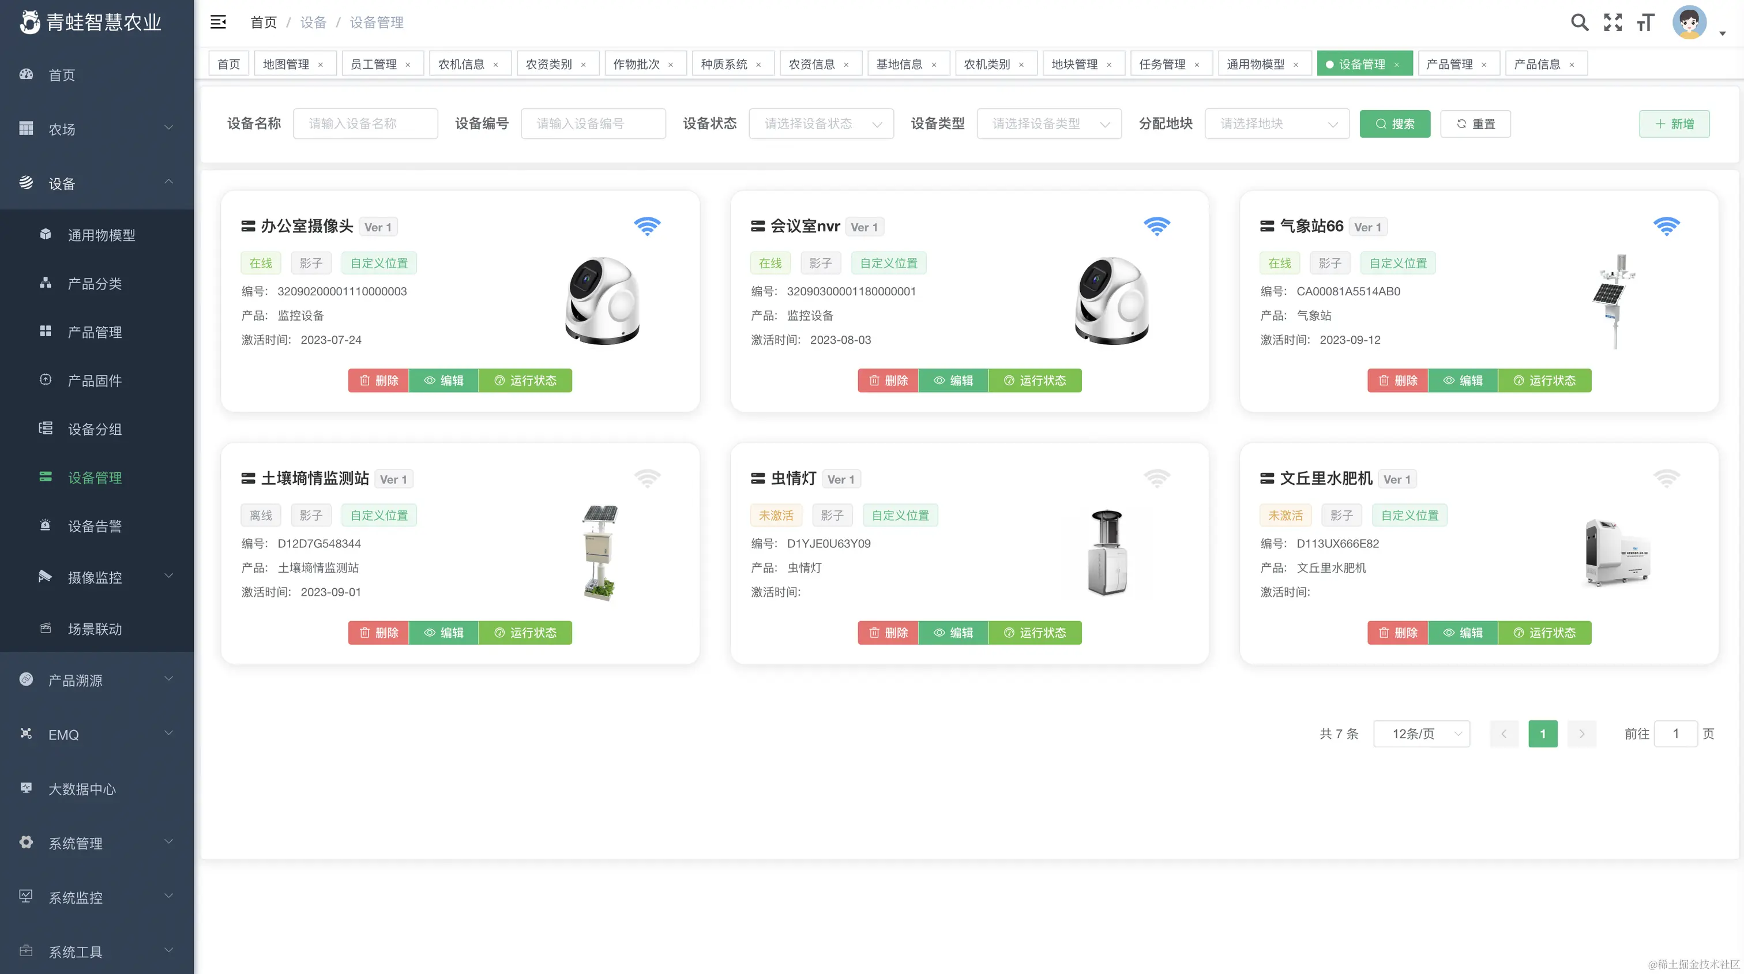This screenshot has width=1744, height=974.
Task: Open 设备告警 from the sidebar
Action: coord(95,526)
